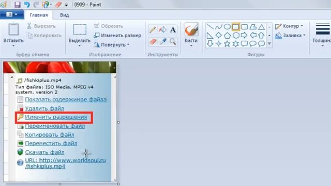Open the Контур outline dropdown
The width and height of the screenshot is (331, 186).
point(289,26)
